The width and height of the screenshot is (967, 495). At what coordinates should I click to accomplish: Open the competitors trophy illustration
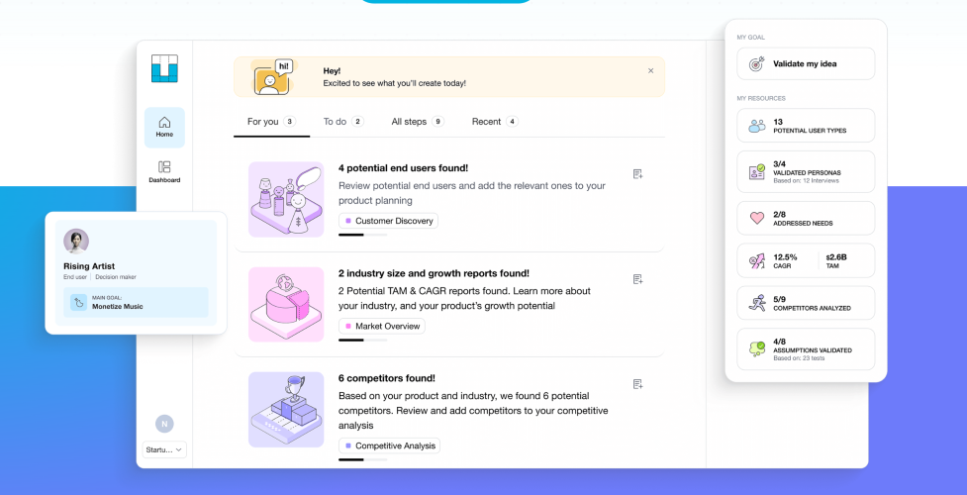tap(286, 409)
